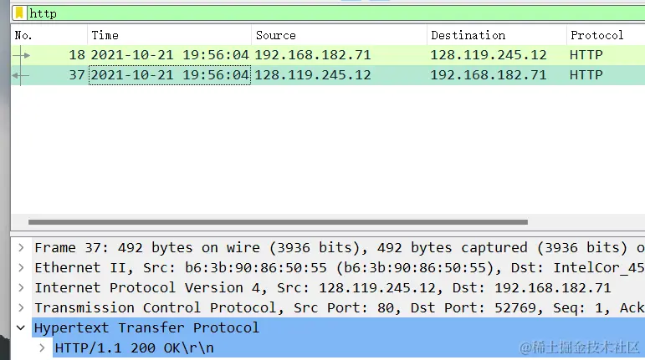The image size is (645, 360).
Task: Select packet number 37 in the list
Action: coord(77,75)
